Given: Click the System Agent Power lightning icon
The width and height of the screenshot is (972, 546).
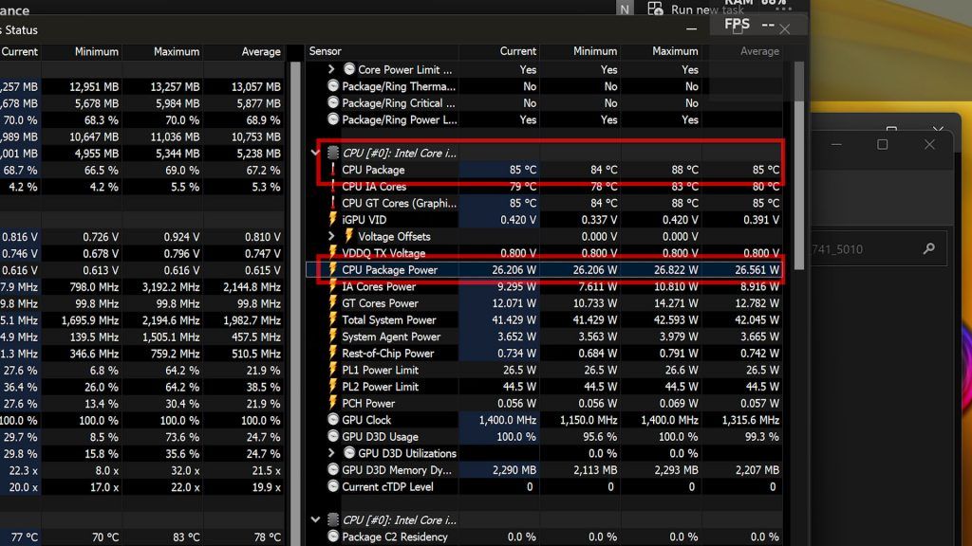Looking at the screenshot, I should click(333, 337).
